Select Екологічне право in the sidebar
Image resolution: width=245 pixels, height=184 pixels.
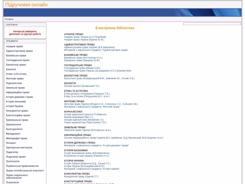16,65
